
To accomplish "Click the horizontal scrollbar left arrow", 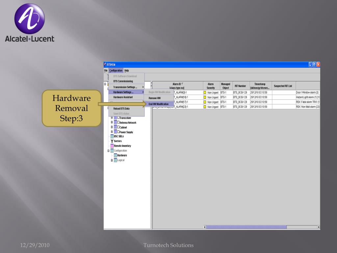I will 205,227.
